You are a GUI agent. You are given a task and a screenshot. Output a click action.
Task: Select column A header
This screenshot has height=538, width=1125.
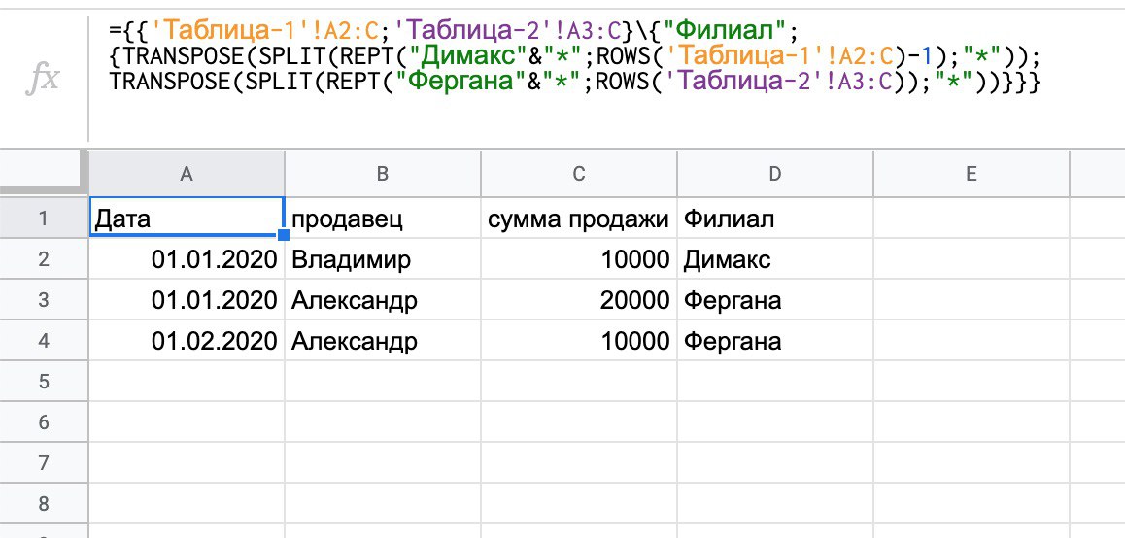tap(187, 174)
